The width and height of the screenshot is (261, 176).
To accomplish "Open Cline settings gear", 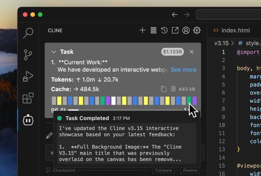I will [197, 30].
